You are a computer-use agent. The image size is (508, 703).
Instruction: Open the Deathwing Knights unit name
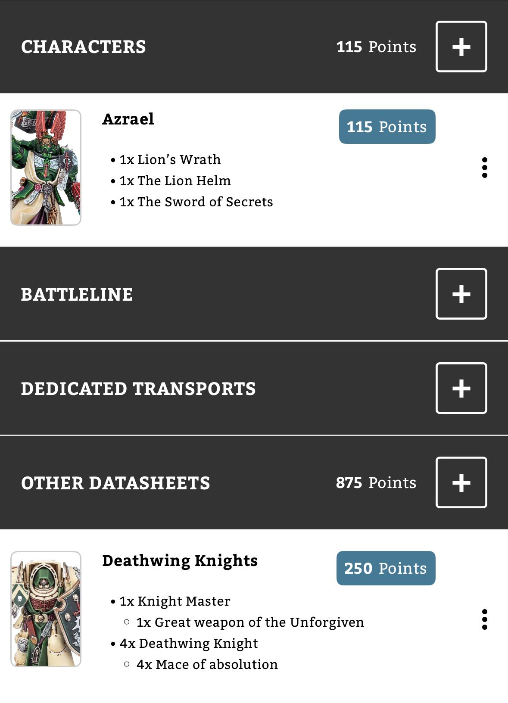180,561
